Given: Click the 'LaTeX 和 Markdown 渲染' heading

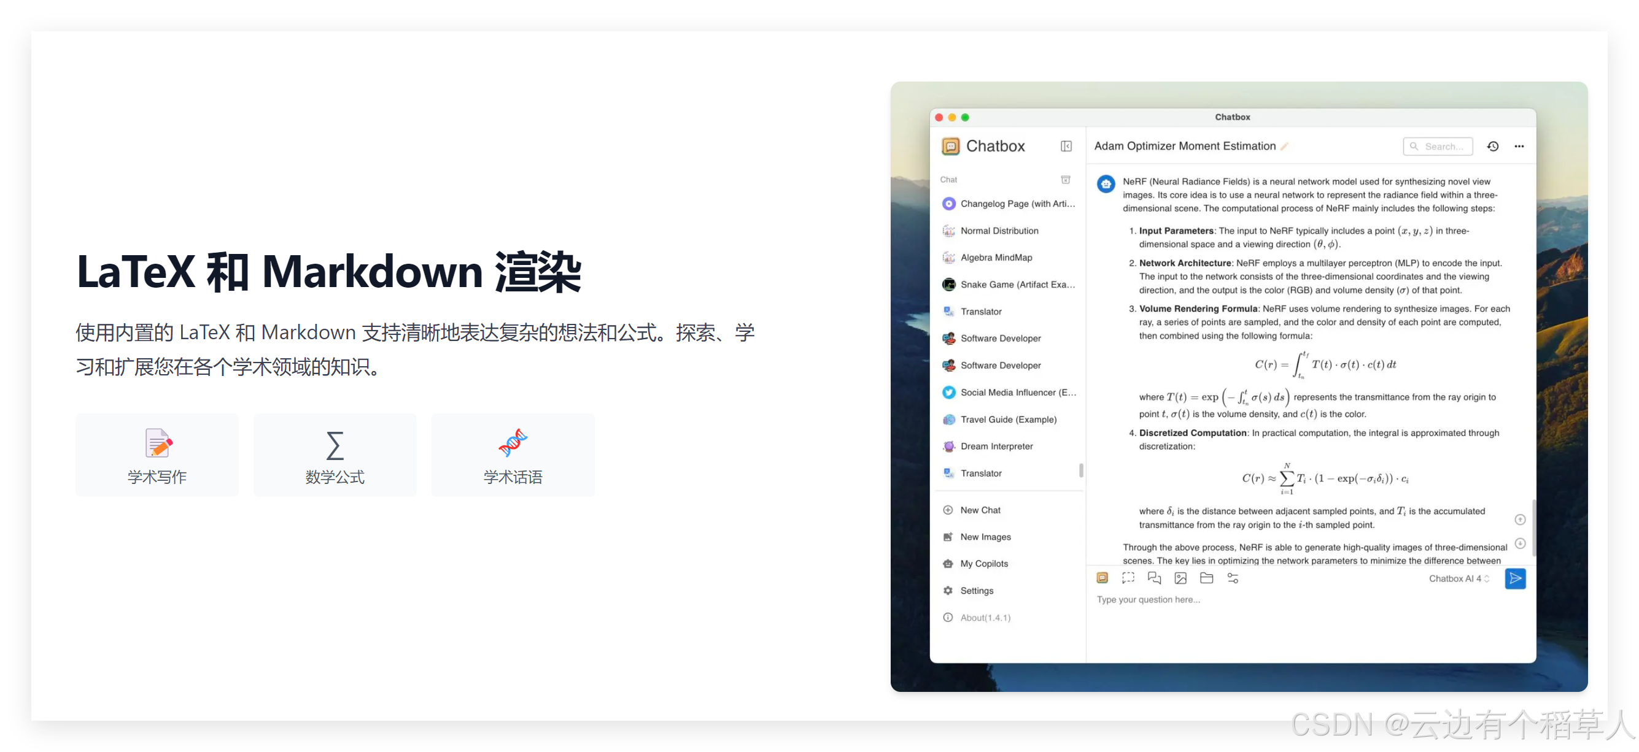Looking at the screenshot, I should tap(329, 272).
